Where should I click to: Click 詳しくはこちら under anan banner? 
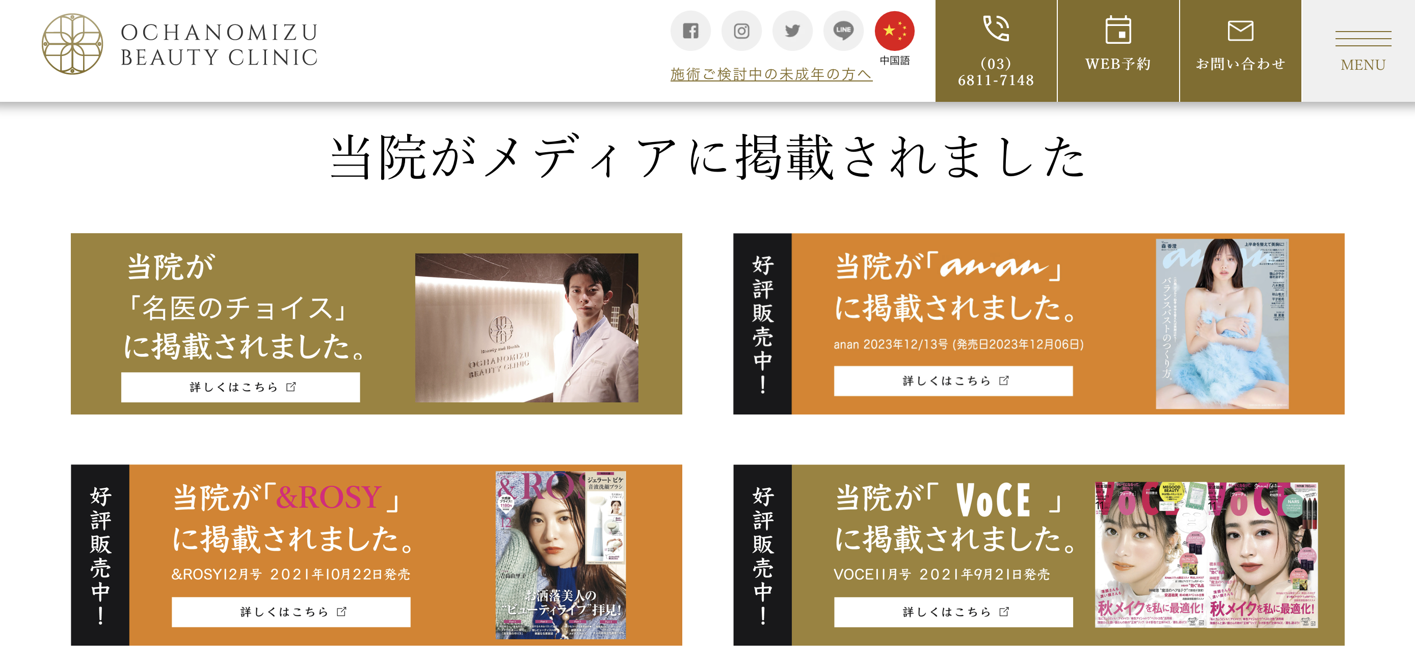pyautogui.click(x=953, y=381)
